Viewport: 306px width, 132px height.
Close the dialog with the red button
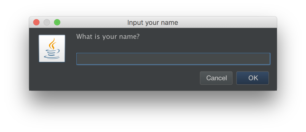(x=36, y=23)
